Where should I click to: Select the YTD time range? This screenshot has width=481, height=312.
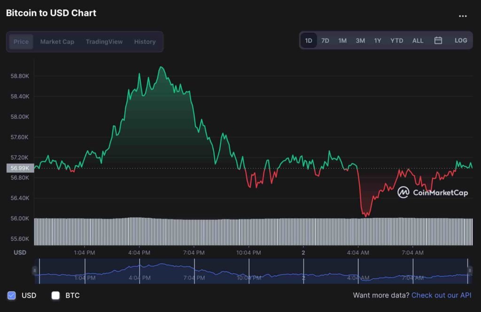pyautogui.click(x=396, y=40)
